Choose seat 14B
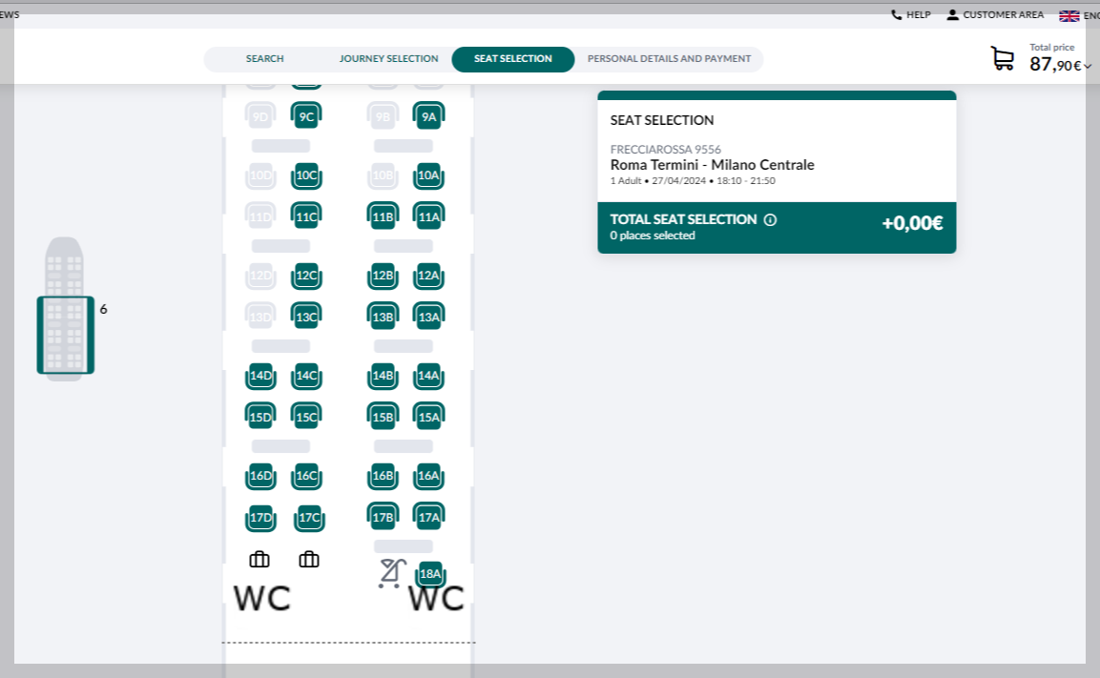 (x=383, y=377)
